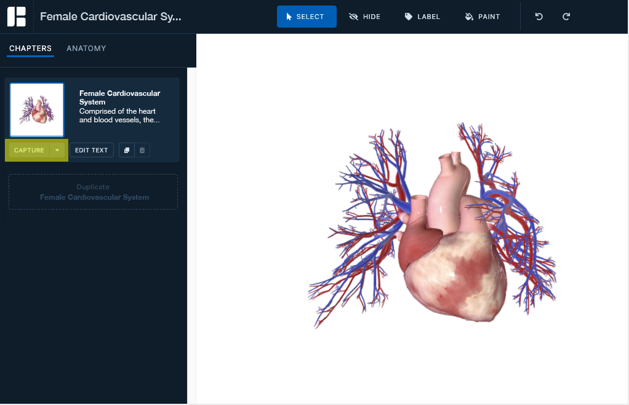This screenshot has height=405, width=629.
Task: Select the chapter title 'Female Cardiovascular System'
Action: click(x=119, y=97)
